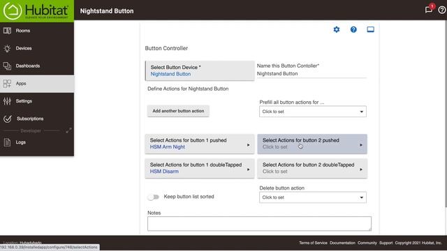Click the Logs document icon
The image size is (447, 251).
coord(7,142)
